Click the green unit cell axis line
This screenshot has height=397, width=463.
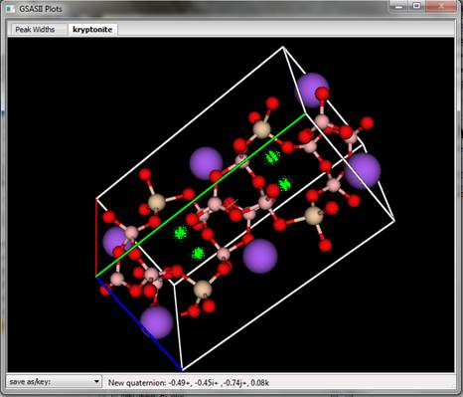(x=201, y=195)
